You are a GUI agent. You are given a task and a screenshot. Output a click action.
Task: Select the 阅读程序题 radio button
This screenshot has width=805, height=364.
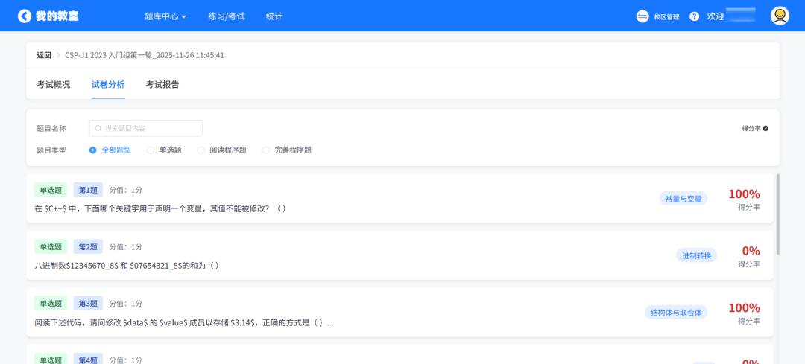201,150
